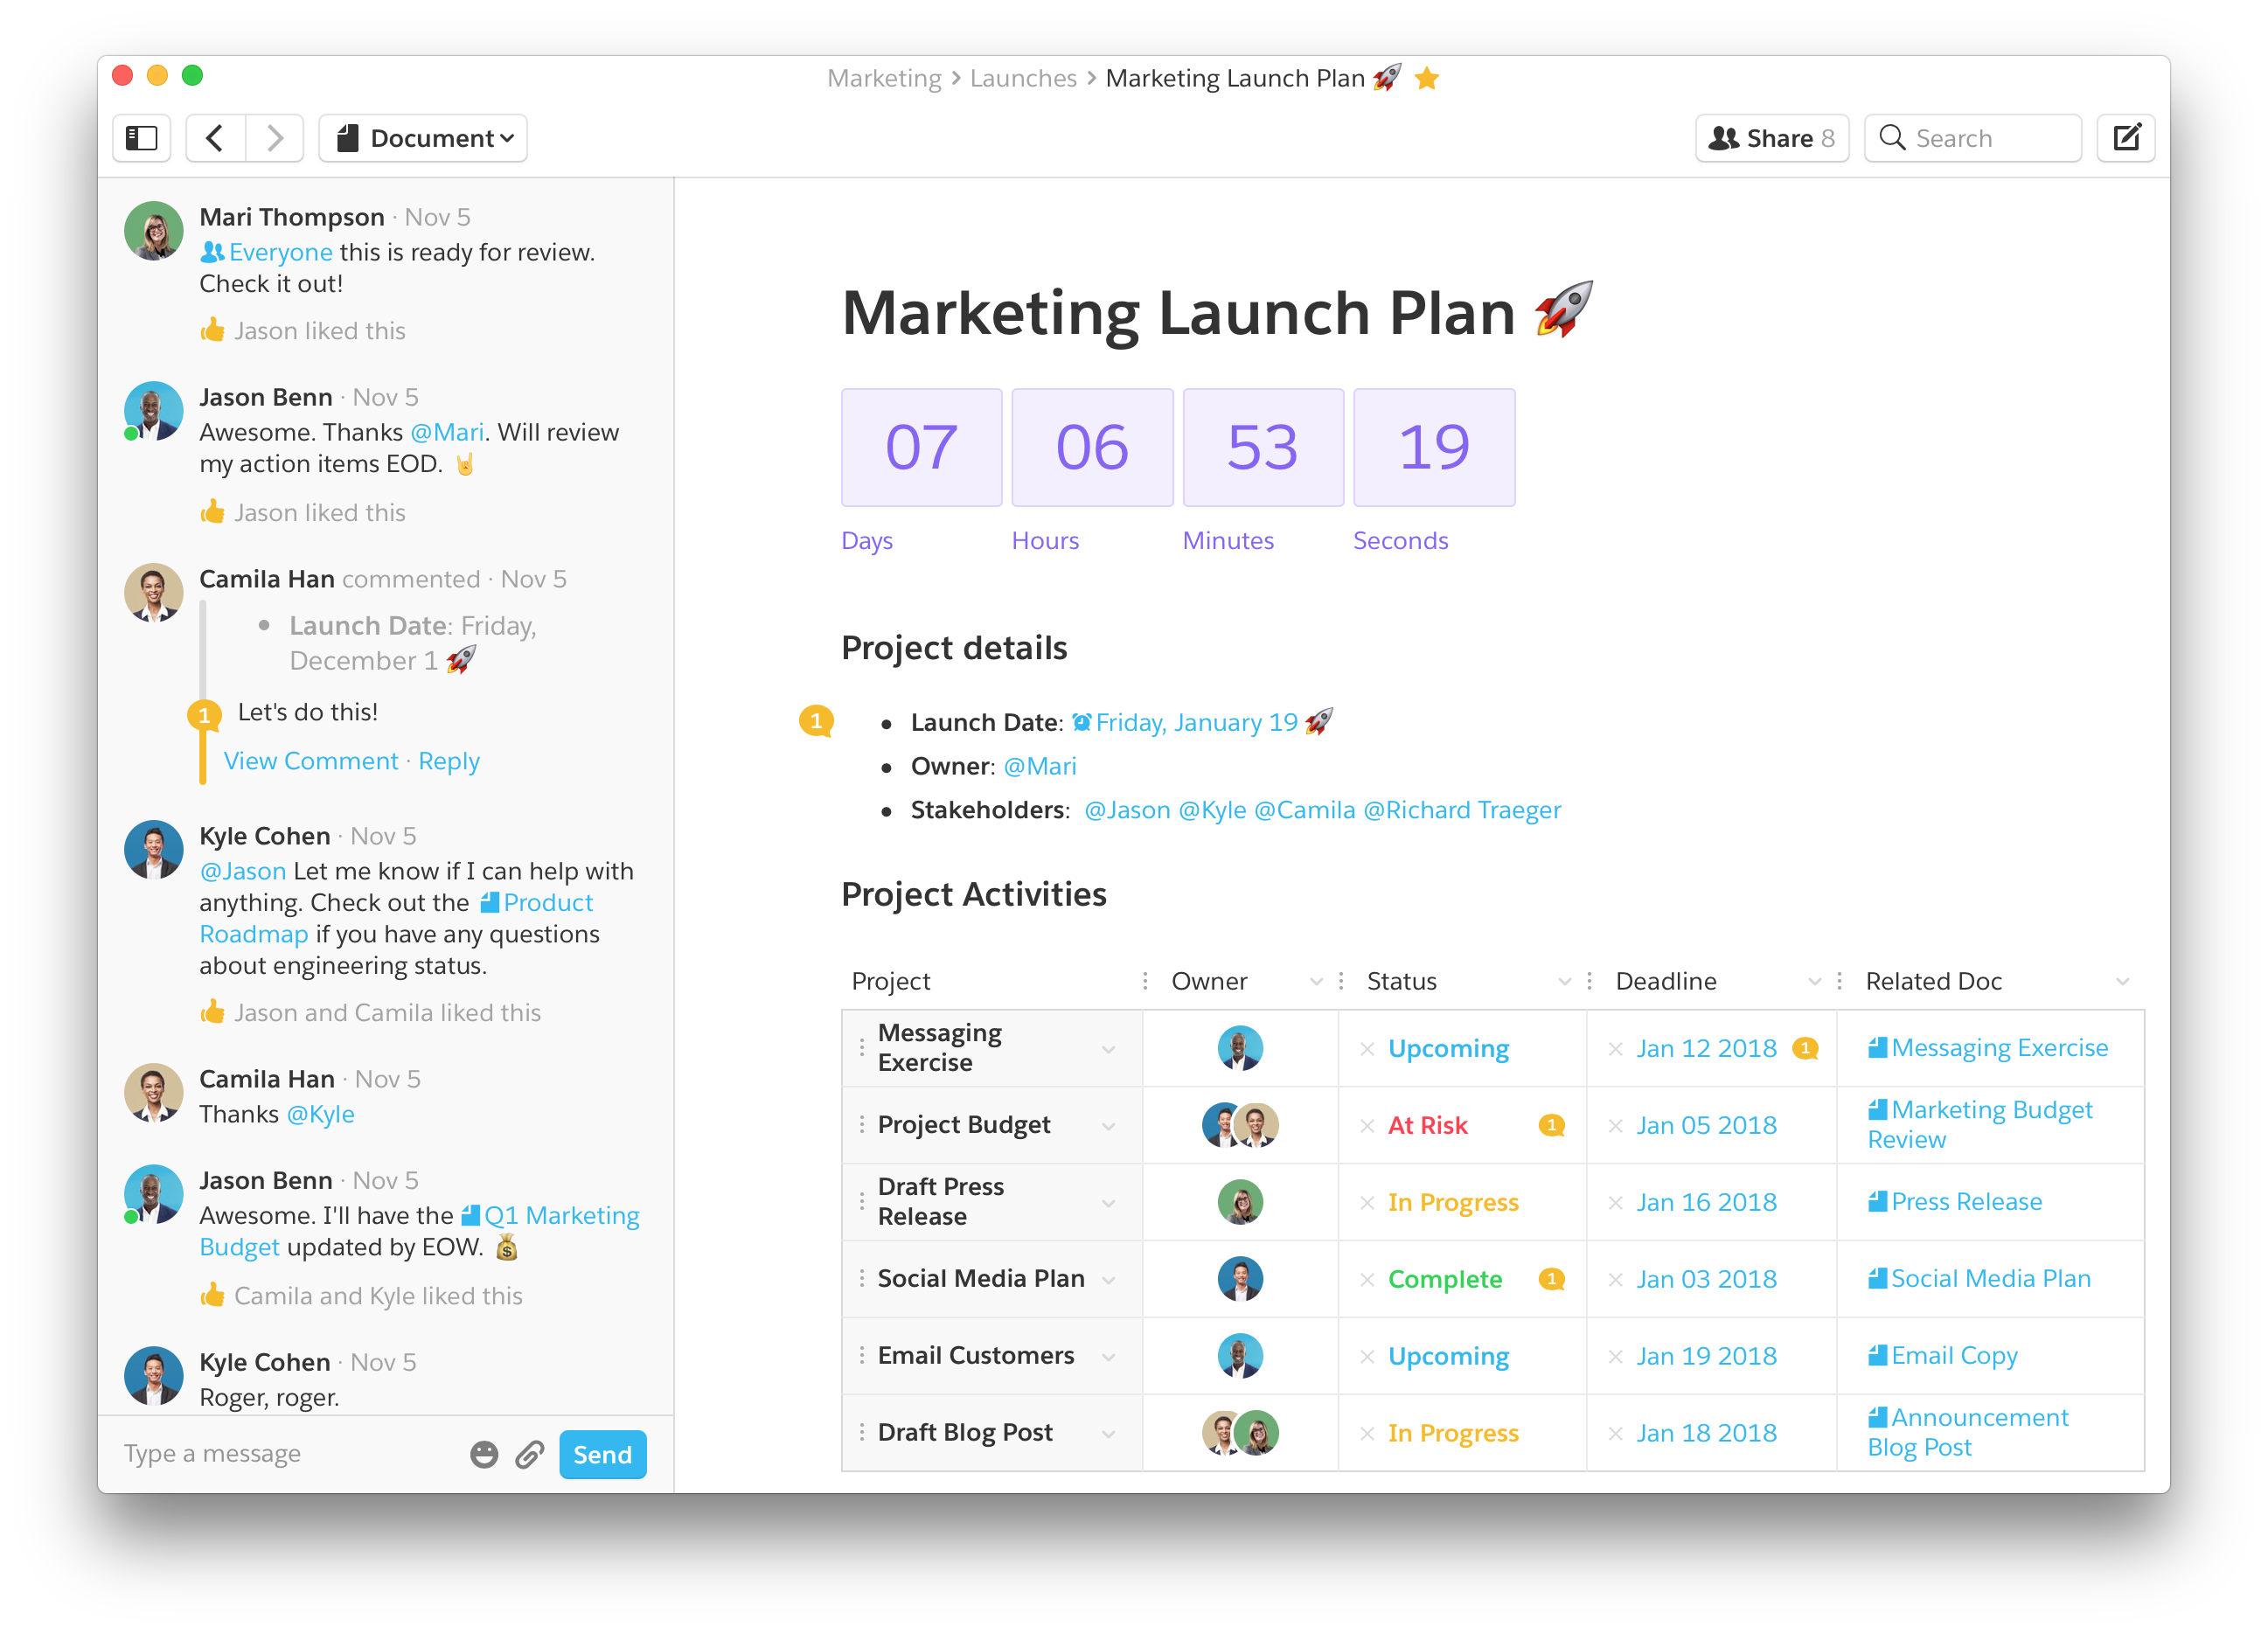Open dropdown arrow for Project Budget row
The height and width of the screenshot is (1633, 2268).
point(1108,1127)
